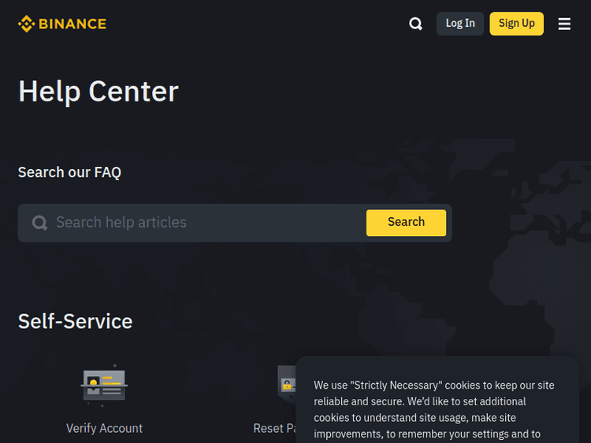Click magnifier icon inside FAQ search box
The width and height of the screenshot is (591, 443).
click(39, 223)
